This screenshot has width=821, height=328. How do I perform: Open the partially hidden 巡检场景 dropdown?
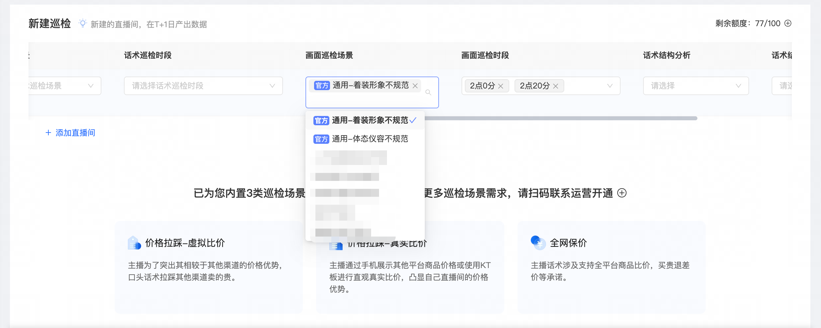65,86
